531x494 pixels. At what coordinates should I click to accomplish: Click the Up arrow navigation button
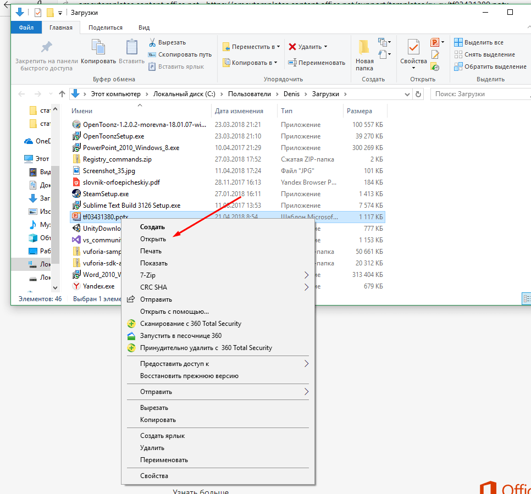(x=62, y=94)
